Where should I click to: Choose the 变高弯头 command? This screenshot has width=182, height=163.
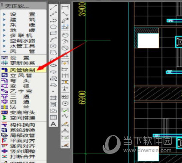pos(23,113)
